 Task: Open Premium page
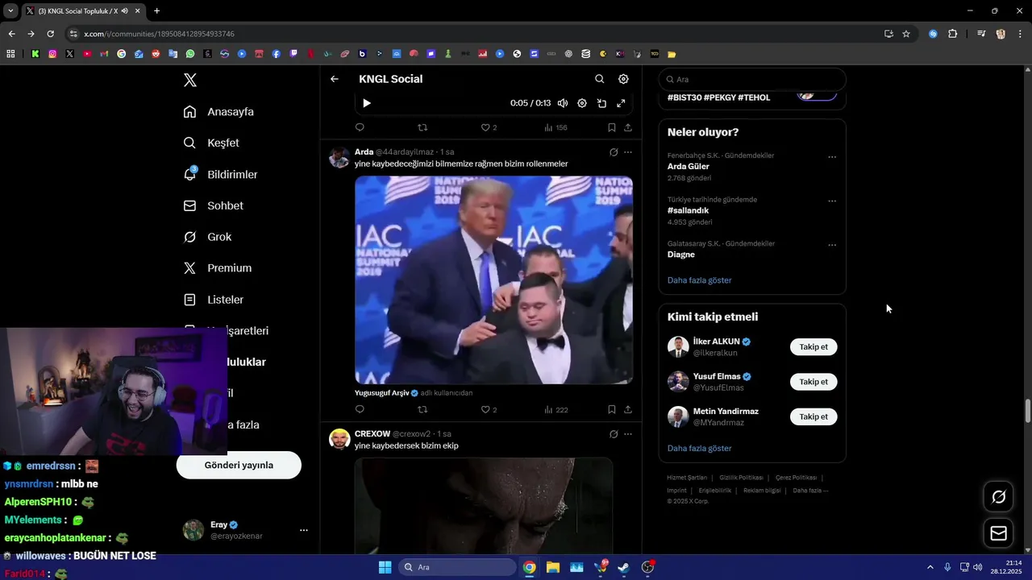(217, 268)
